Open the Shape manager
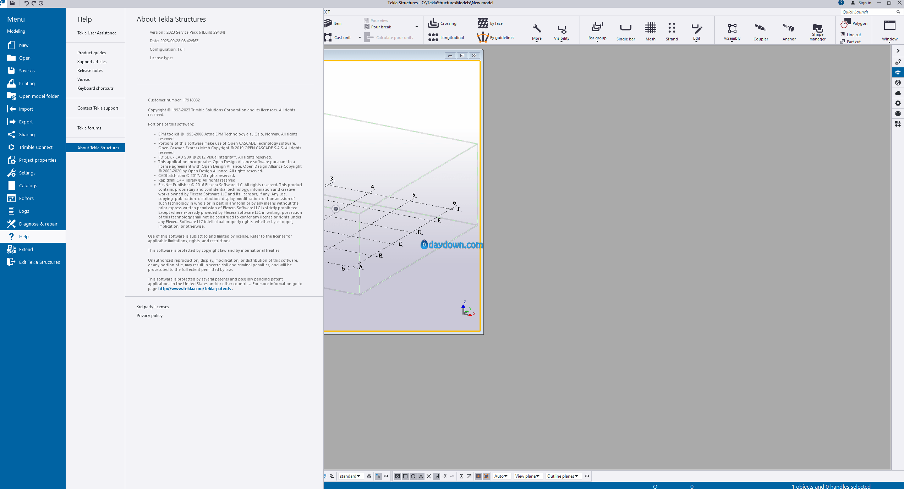 817,32
